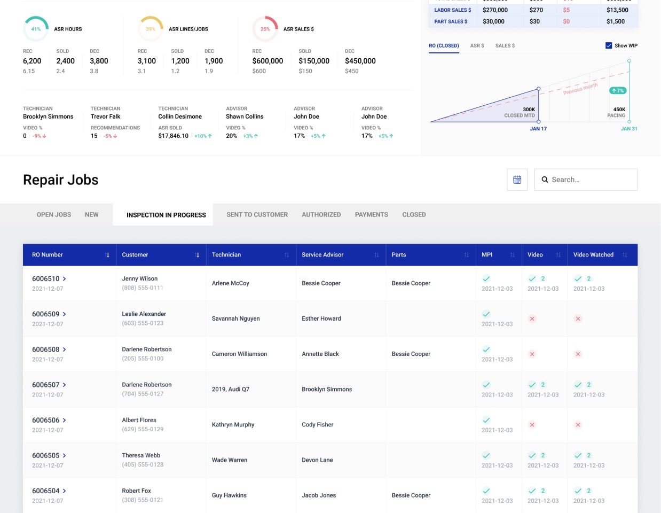Select ASR $ chart tab

pos(477,46)
